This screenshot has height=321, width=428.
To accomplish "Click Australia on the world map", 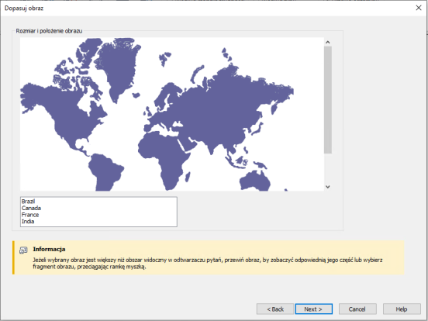I will [255, 181].
